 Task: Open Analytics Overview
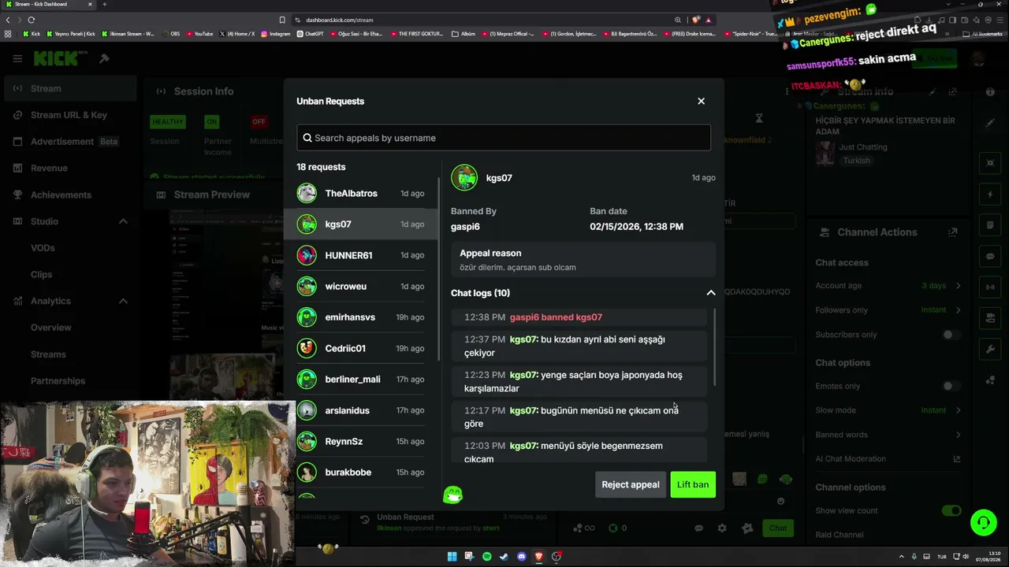[x=50, y=328]
